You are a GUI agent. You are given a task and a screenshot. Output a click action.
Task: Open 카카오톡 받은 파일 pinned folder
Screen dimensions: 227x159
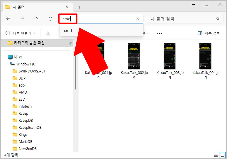(x=37, y=43)
